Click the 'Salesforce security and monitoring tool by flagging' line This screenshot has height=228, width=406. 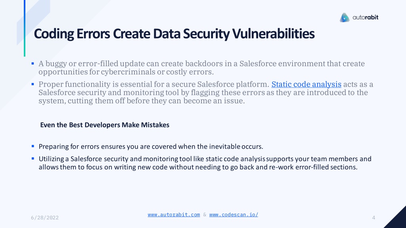click(x=203, y=93)
